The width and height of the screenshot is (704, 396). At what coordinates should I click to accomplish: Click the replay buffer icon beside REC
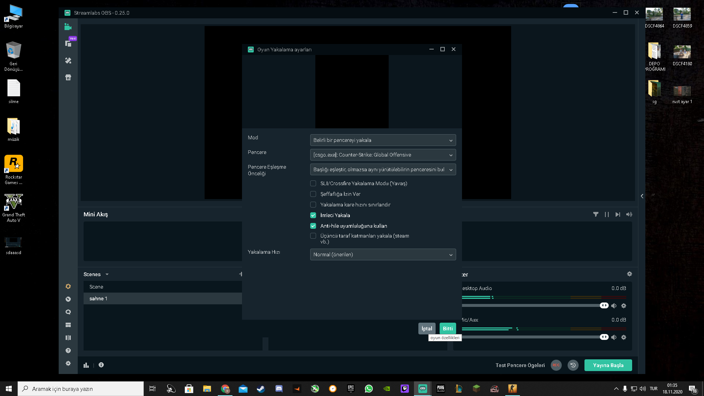coord(573,365)
